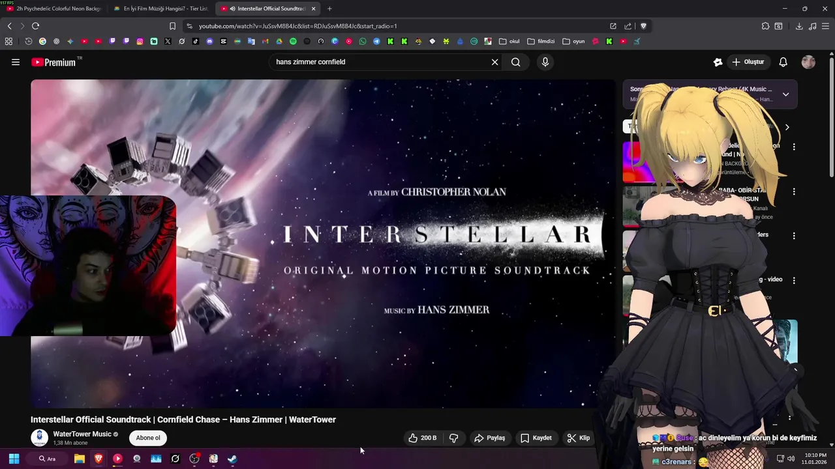Open options menu for first suggested video
This screenshot has height=469, width=835.
pyautogui.click(x=794, y=147)
